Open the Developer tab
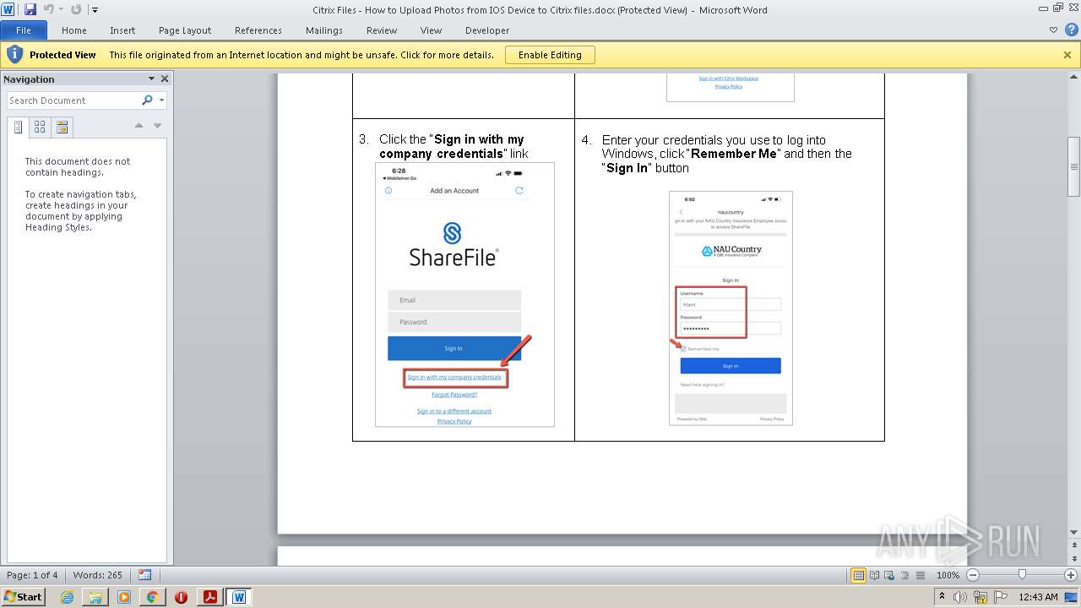 click(487, 30)
